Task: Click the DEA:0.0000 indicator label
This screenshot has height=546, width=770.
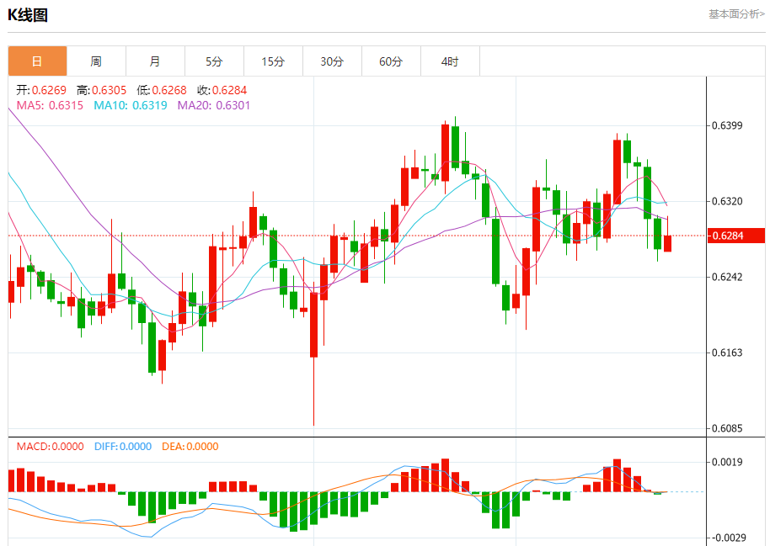Action: pyautogui.click(x=190, y=447)
